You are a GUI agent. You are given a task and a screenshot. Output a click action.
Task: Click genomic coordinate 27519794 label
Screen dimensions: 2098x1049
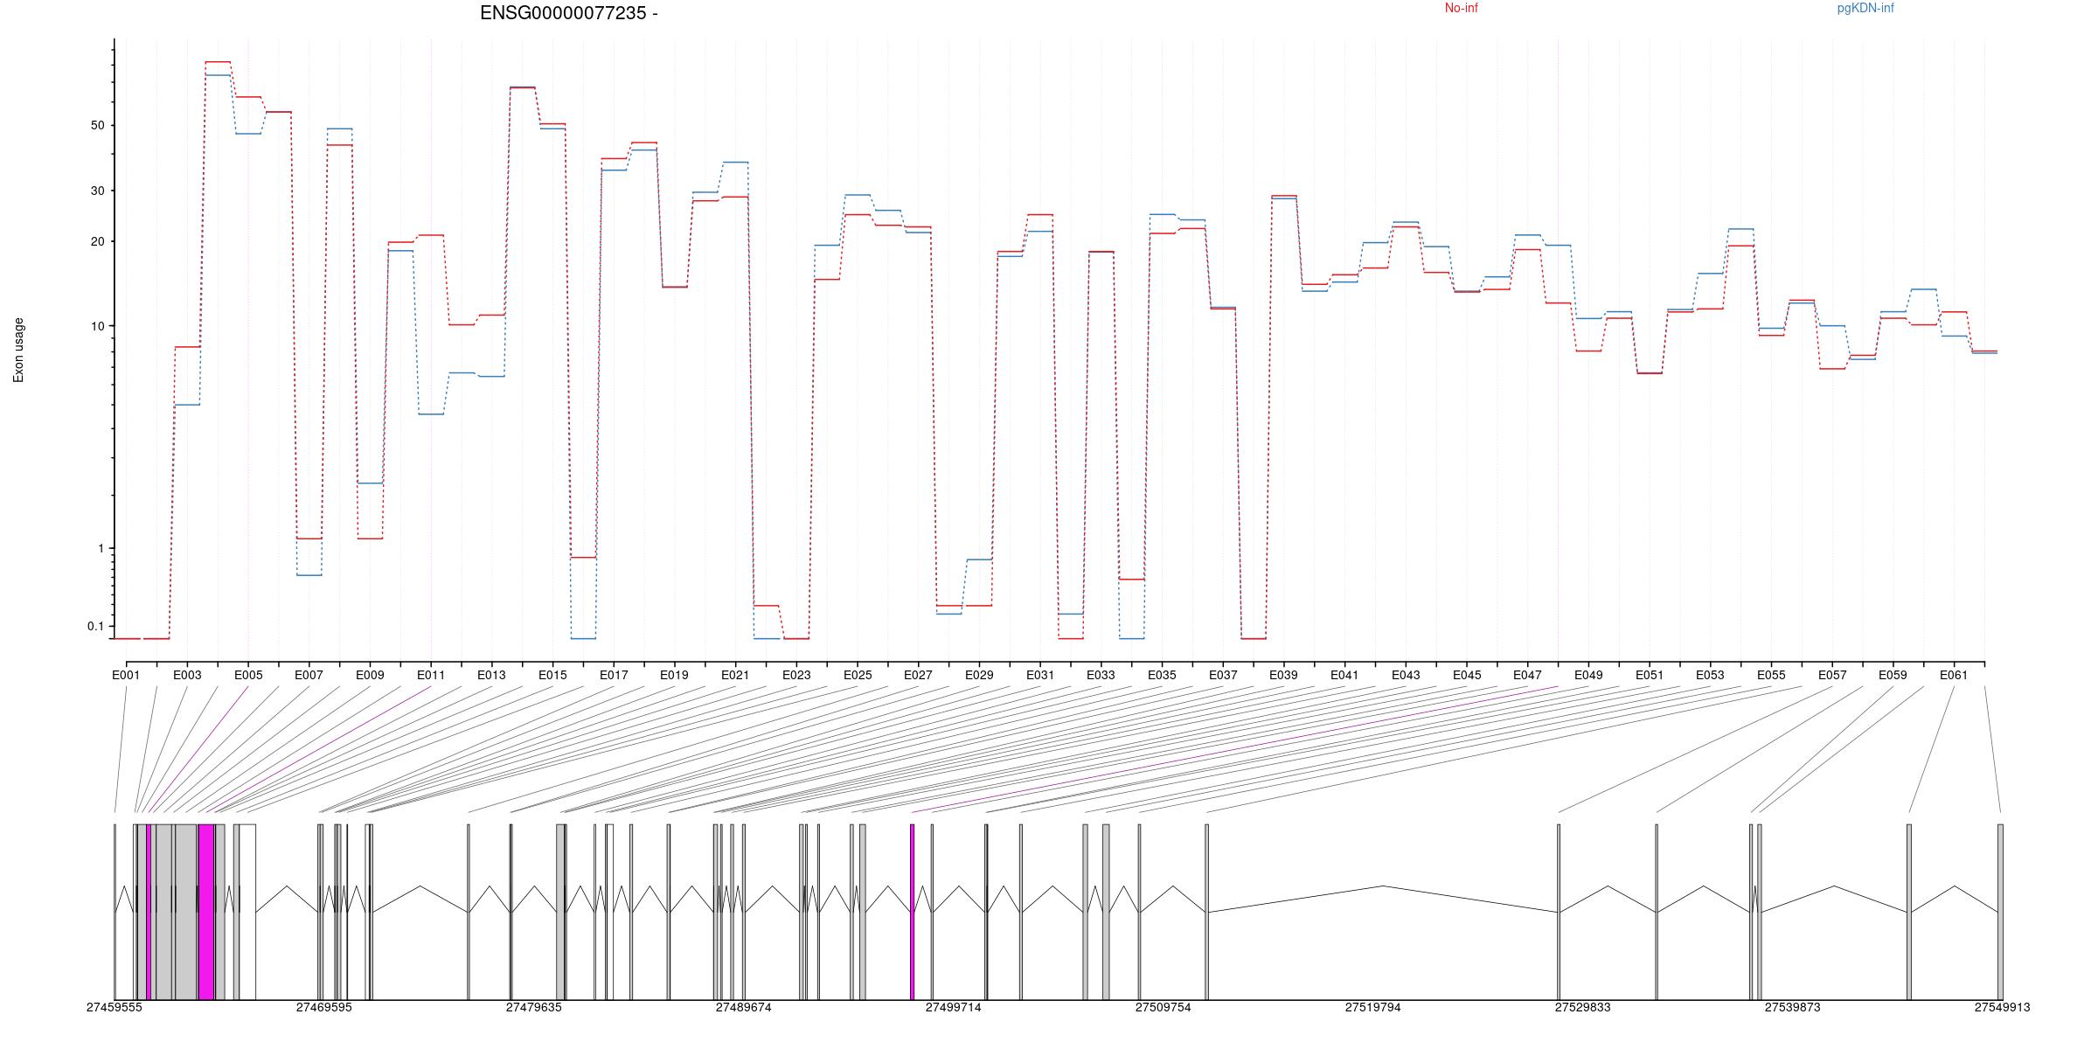pos(1372,1008)
